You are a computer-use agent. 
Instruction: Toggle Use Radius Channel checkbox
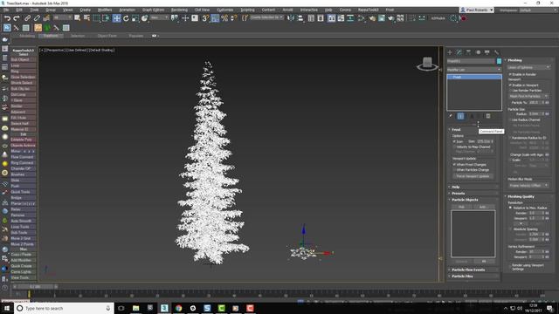tap(510, 120)
